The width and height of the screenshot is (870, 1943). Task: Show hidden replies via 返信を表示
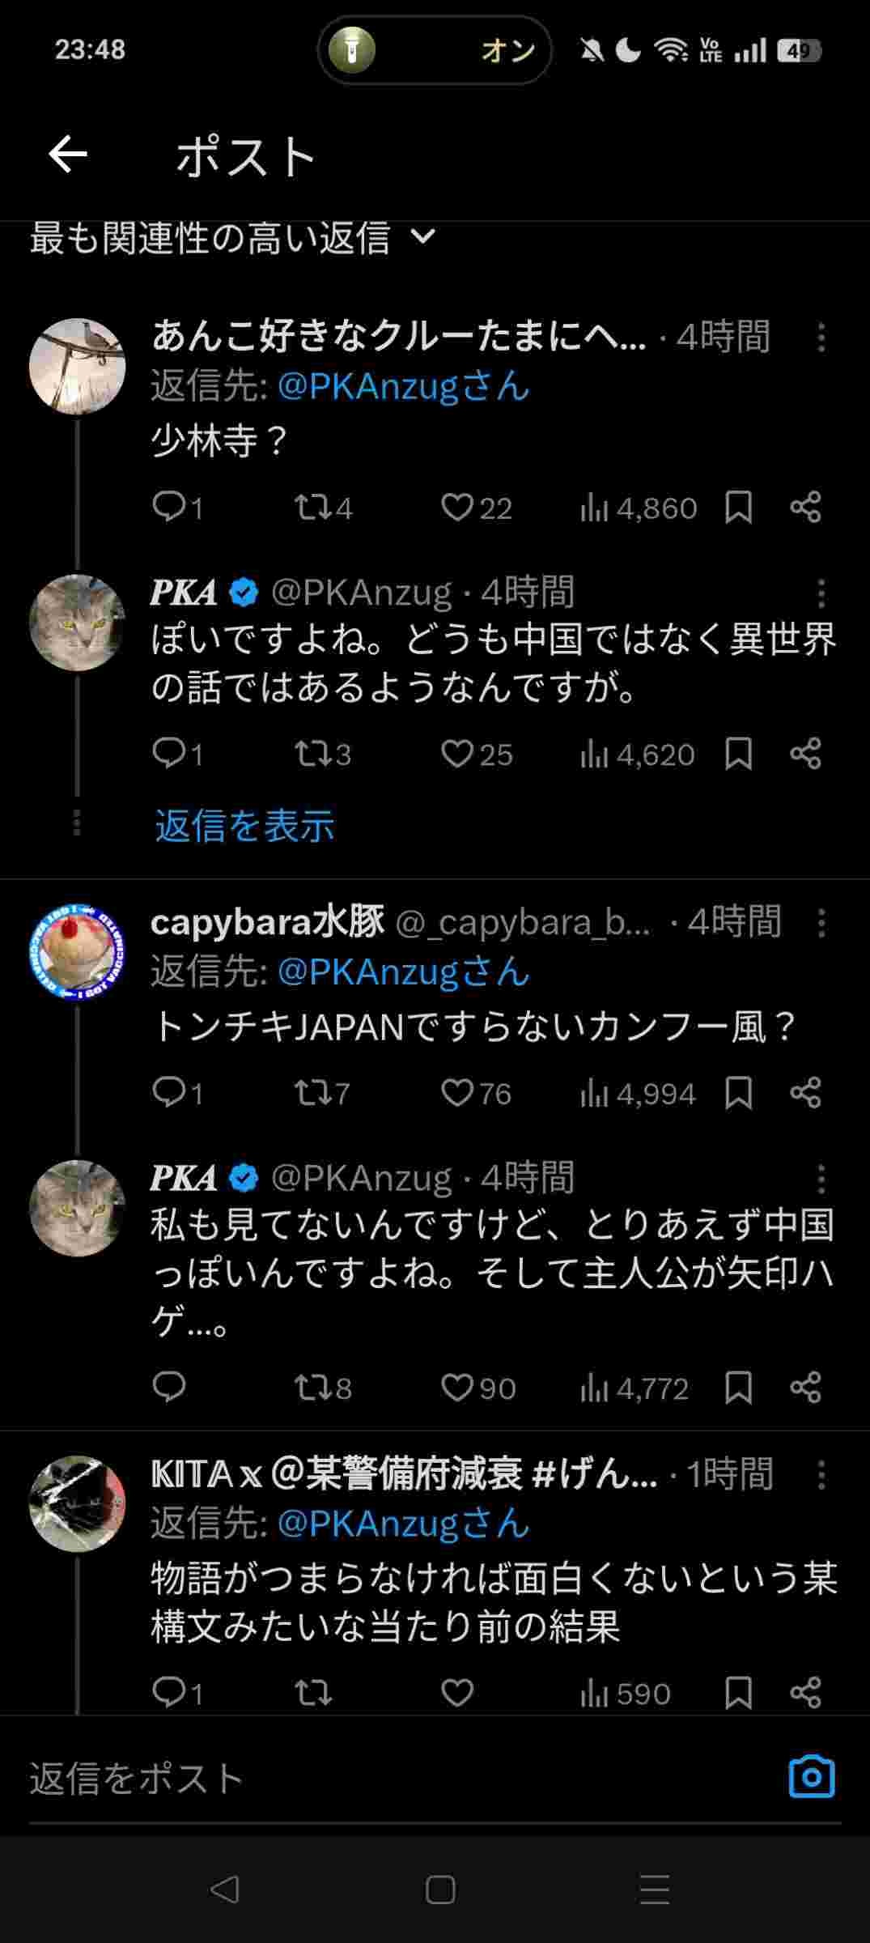244,826
